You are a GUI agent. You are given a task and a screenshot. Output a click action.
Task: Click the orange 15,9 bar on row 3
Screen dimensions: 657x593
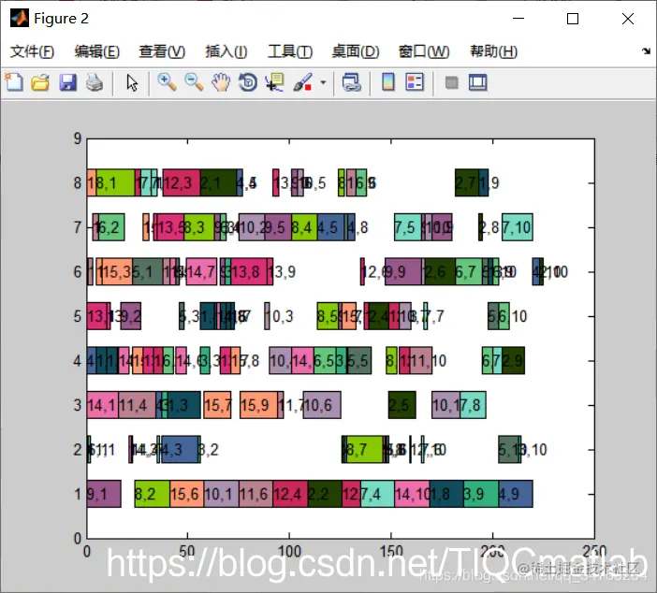(x=258, y=405)
